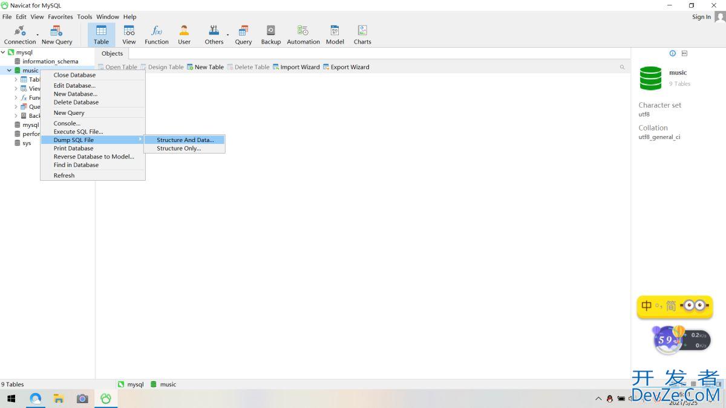Viewport: 726px width, 408px height.
Task: Click the New Query toolbar icon
Action: pyautogui.click(x=57, y=34)
